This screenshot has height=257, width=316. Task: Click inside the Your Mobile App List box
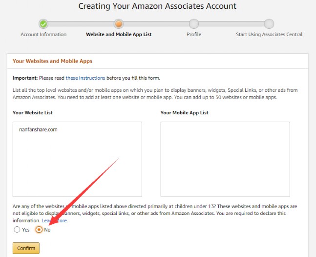[225, 159]
